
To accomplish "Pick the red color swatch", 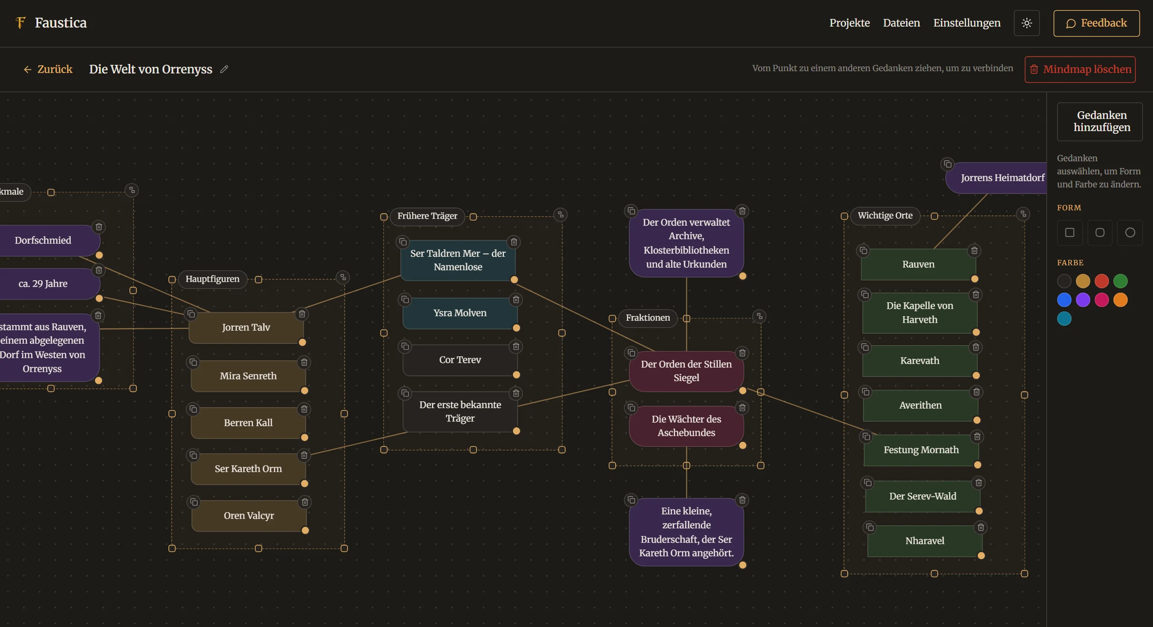I will coord(1102,281).
